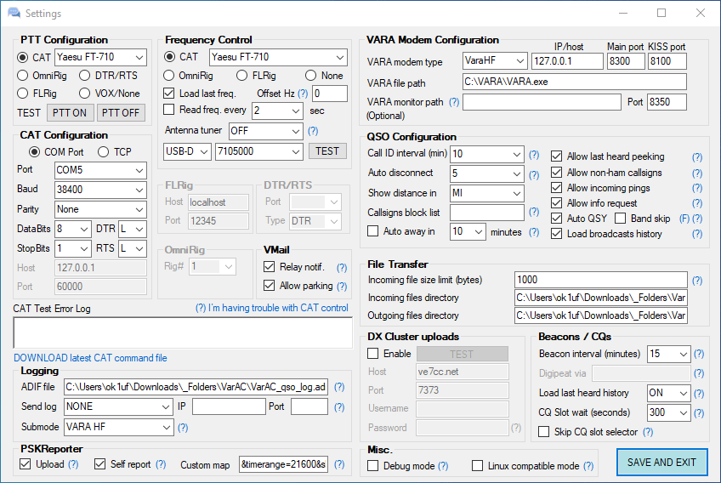This screenshot has width=721, height=483.
Task: Open the DOWNLOAD latest CAT command file link
Action: point(90,358)
